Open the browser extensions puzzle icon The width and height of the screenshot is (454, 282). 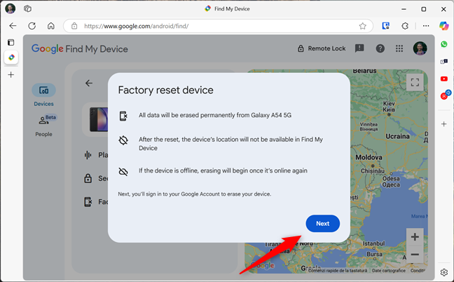[x=405, y=26]
